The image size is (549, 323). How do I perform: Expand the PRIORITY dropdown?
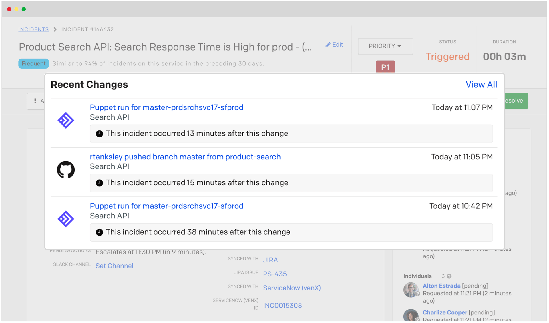(x=385, y=46)
